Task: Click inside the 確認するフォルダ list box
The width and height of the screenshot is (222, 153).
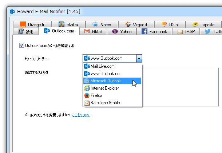Action: click(x=181, y=87)
